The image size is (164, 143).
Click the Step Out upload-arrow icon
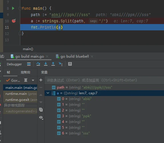pyautogui.click(x=53, y=64)
